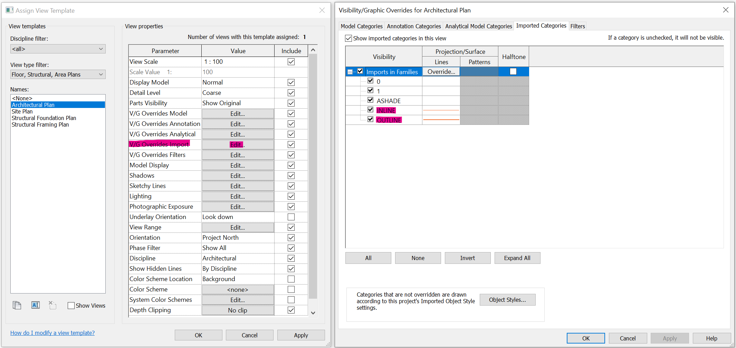Check Include for Underlay Orientation
This screenshot has height=348, width=736.
[x=291, y=217]
